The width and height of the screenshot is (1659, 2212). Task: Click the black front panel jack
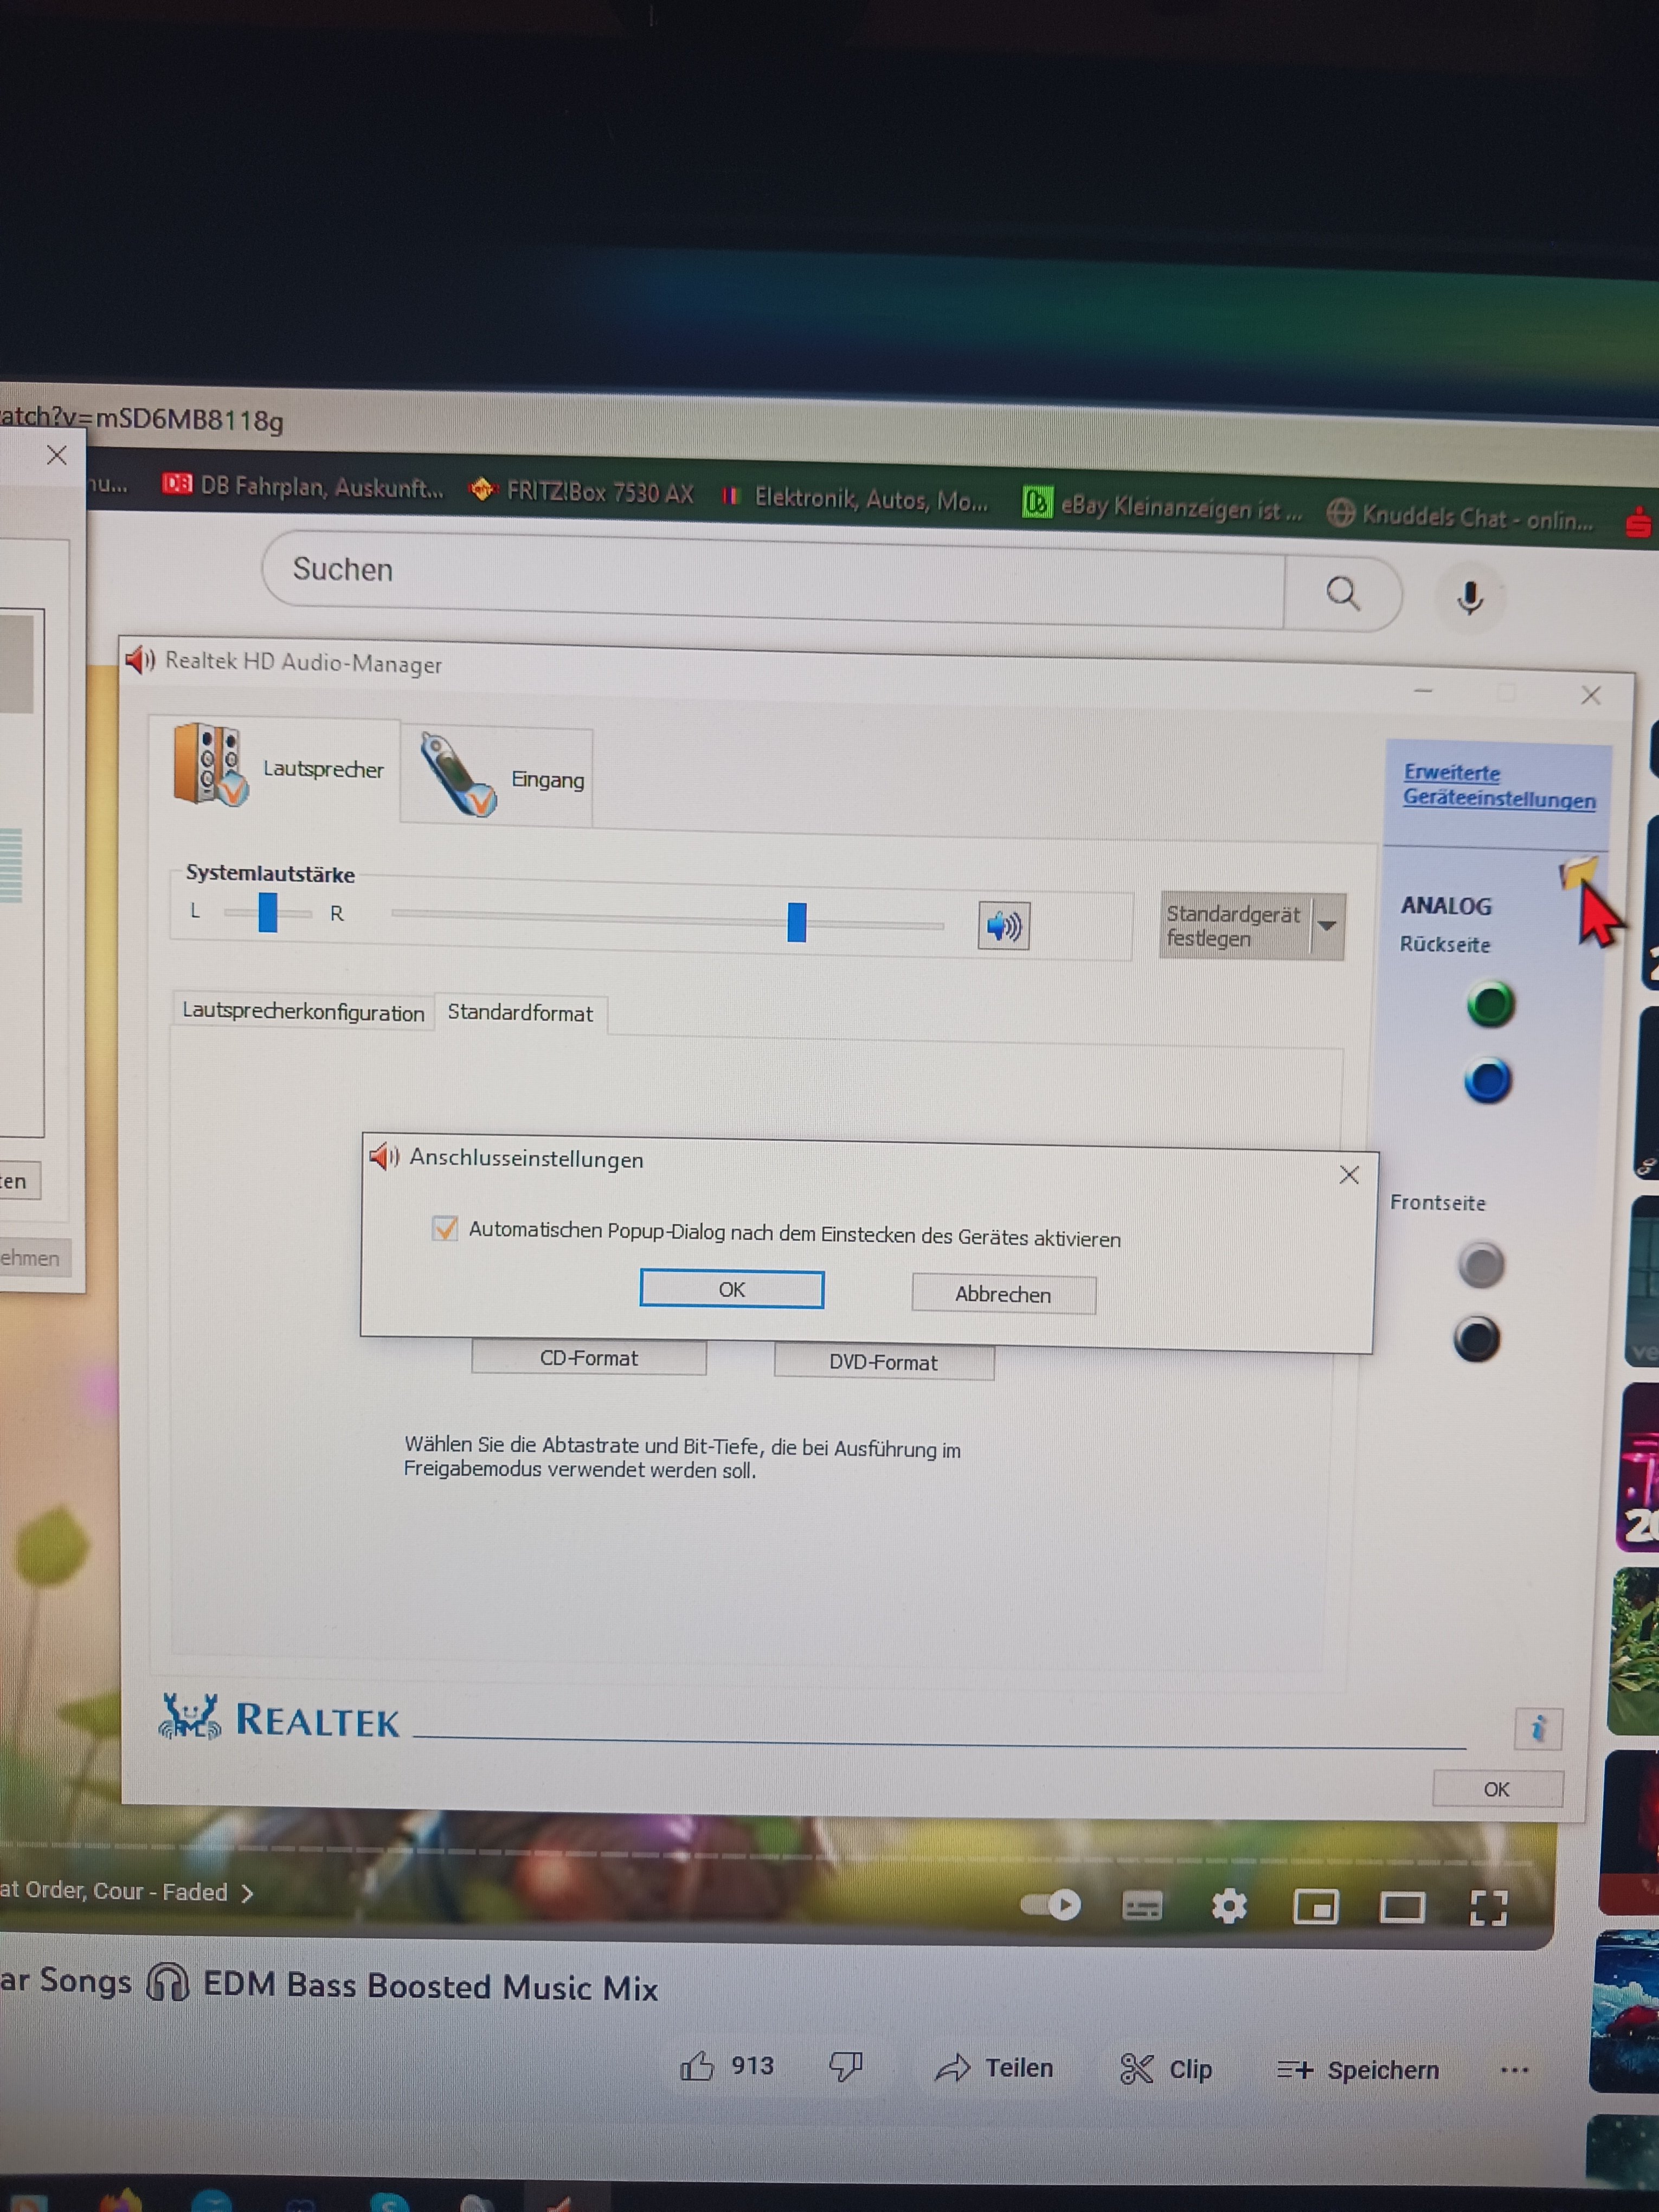point(1476,1340)
